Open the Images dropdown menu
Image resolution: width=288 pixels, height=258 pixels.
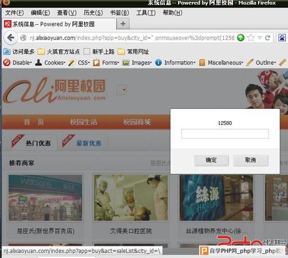(137, 63)
